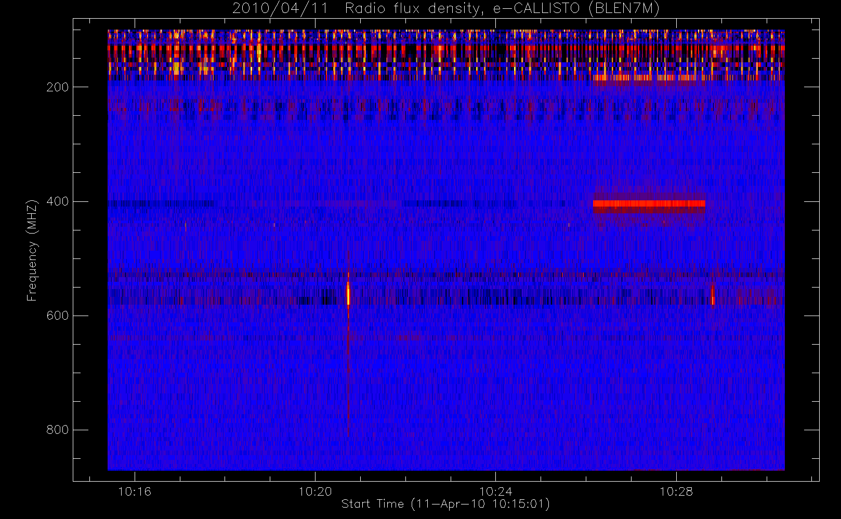Select the 600 frequency tick label

[58, 316]
